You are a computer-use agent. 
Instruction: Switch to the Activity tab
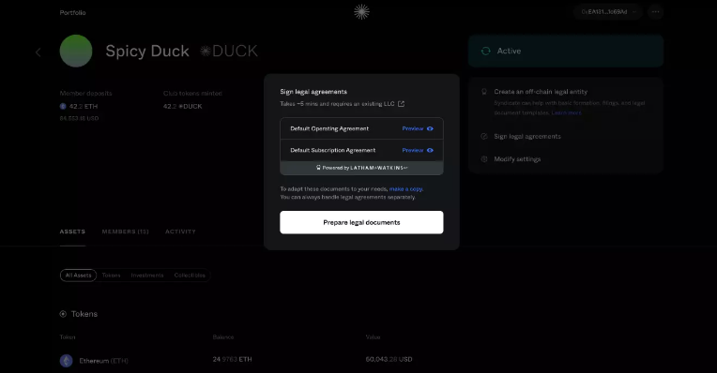180,231
